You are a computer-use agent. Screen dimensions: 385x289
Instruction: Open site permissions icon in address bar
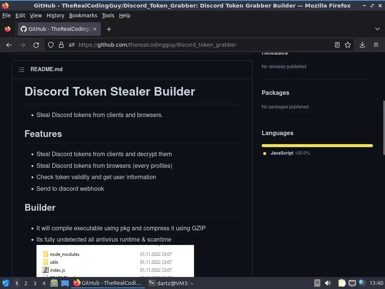[x=72, y=45]
